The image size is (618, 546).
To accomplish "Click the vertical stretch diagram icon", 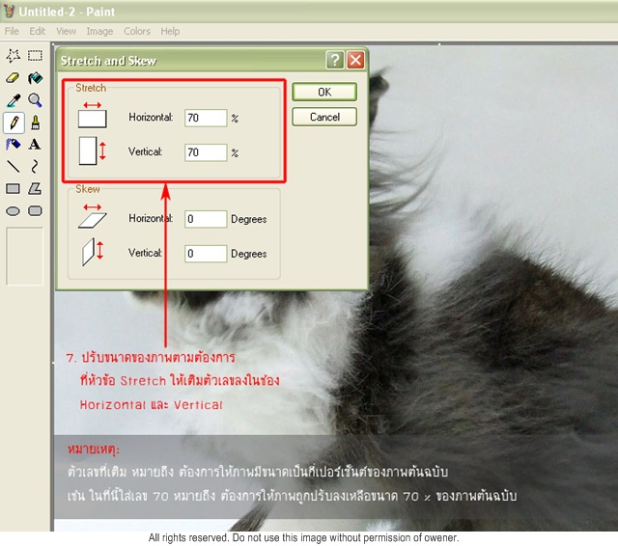I will click(93, 150).
